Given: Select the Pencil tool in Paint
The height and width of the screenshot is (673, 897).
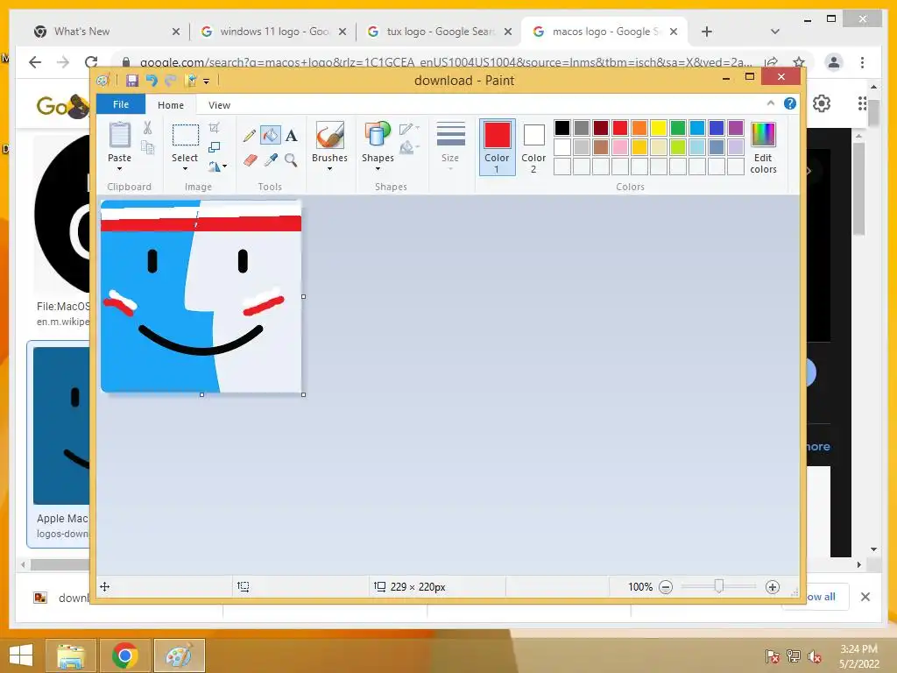Looking at the screenshot, I should pyautogui.click(x=250, y=136).
